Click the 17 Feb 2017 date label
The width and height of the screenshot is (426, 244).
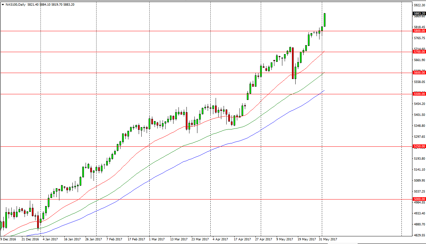click(x=136, y=239)
